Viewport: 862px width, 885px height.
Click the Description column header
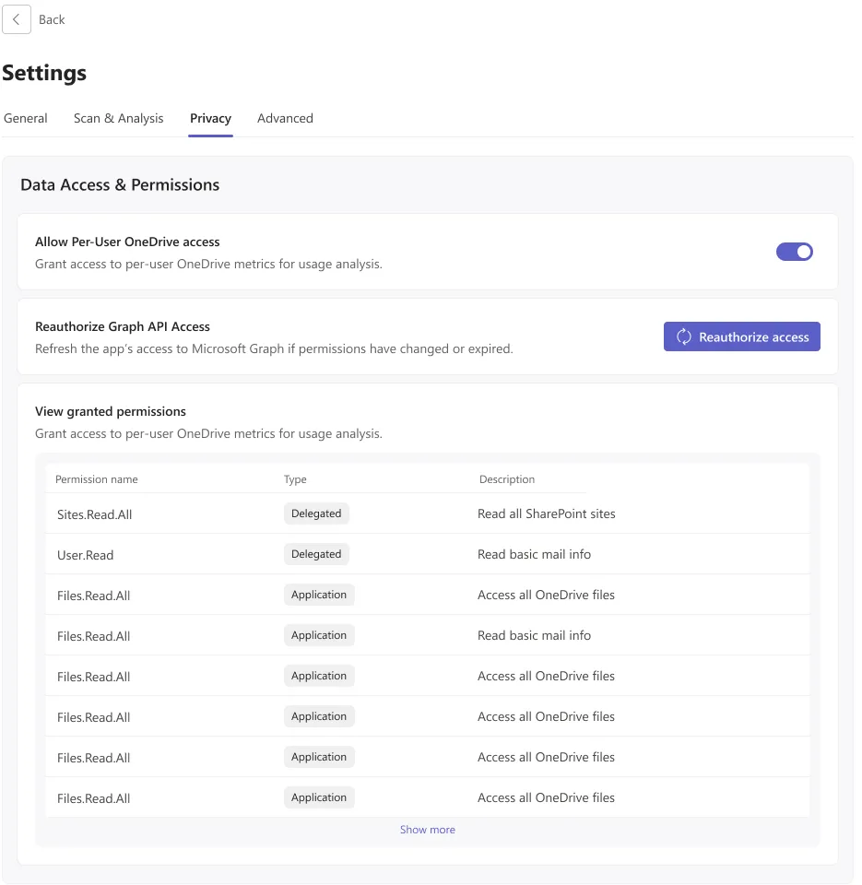click(507, 479)
